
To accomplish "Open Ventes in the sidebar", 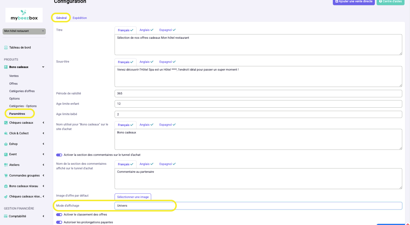I will [x=14, y=76].
